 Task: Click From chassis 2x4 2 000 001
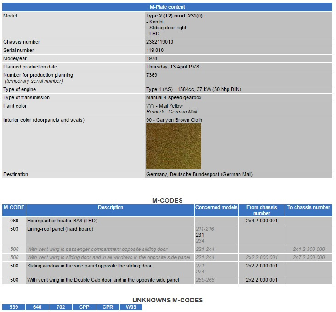(x=262, y=221)
